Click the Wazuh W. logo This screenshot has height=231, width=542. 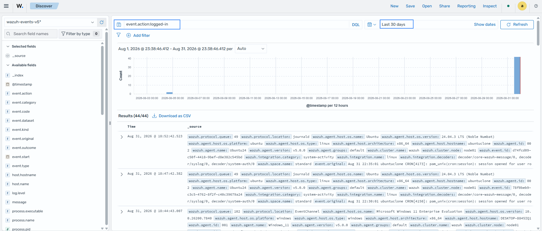click(20, 6)
